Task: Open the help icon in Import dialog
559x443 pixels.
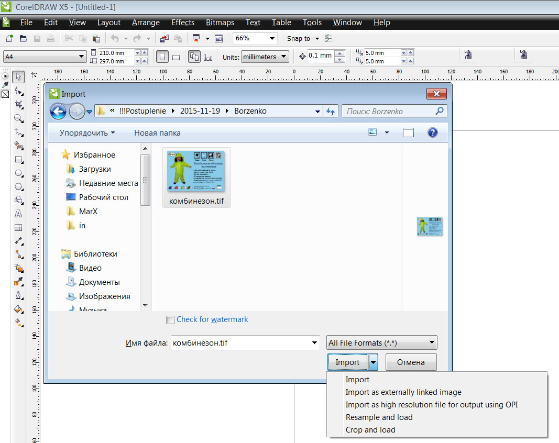Action: coord(432,132)
